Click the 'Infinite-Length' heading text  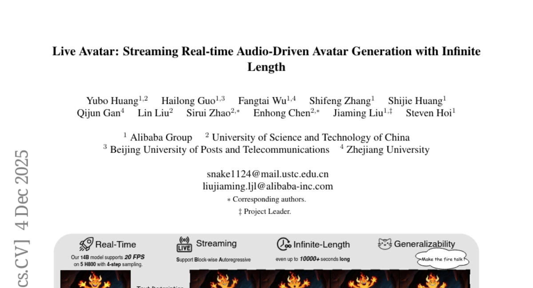point(322,244)
